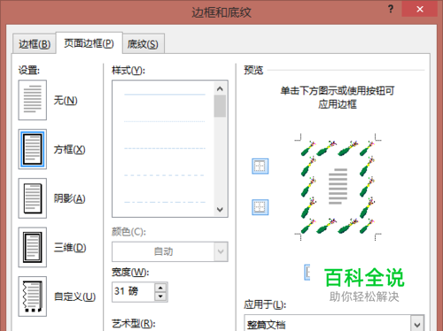Viewport: 443px width, 331px height.
Task: Pick the 阴影(A) shadow border setting icon
Action: pyautogui.click(x=33, y=198)
